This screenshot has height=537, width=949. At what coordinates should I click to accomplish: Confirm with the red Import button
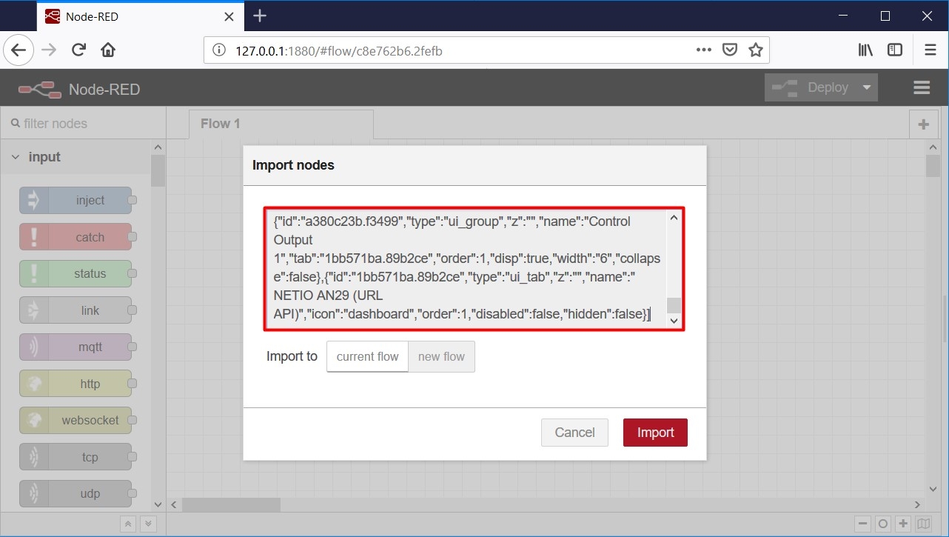655,433
